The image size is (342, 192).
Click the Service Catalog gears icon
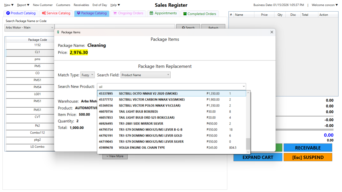coord(44,13)
